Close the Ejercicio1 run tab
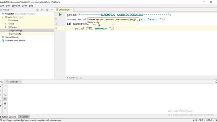The height and width of the screenshot is (122, 217). click(20, 82)
